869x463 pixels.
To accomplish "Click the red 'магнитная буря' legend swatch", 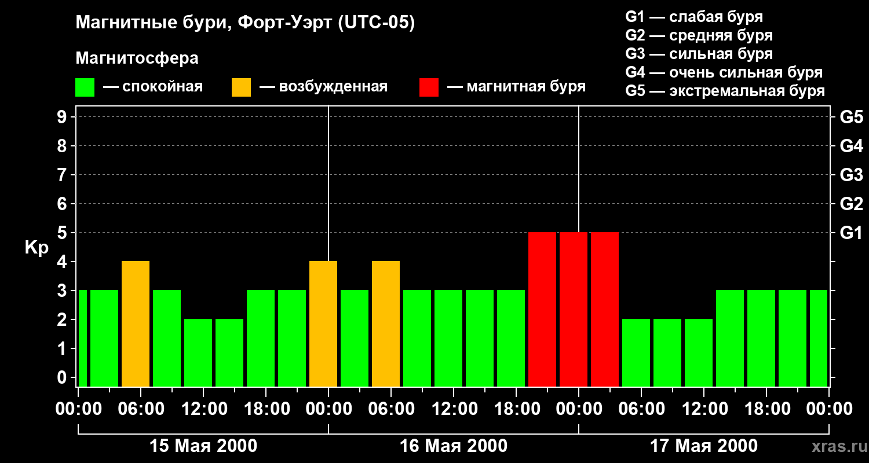I will pos(429,87).
